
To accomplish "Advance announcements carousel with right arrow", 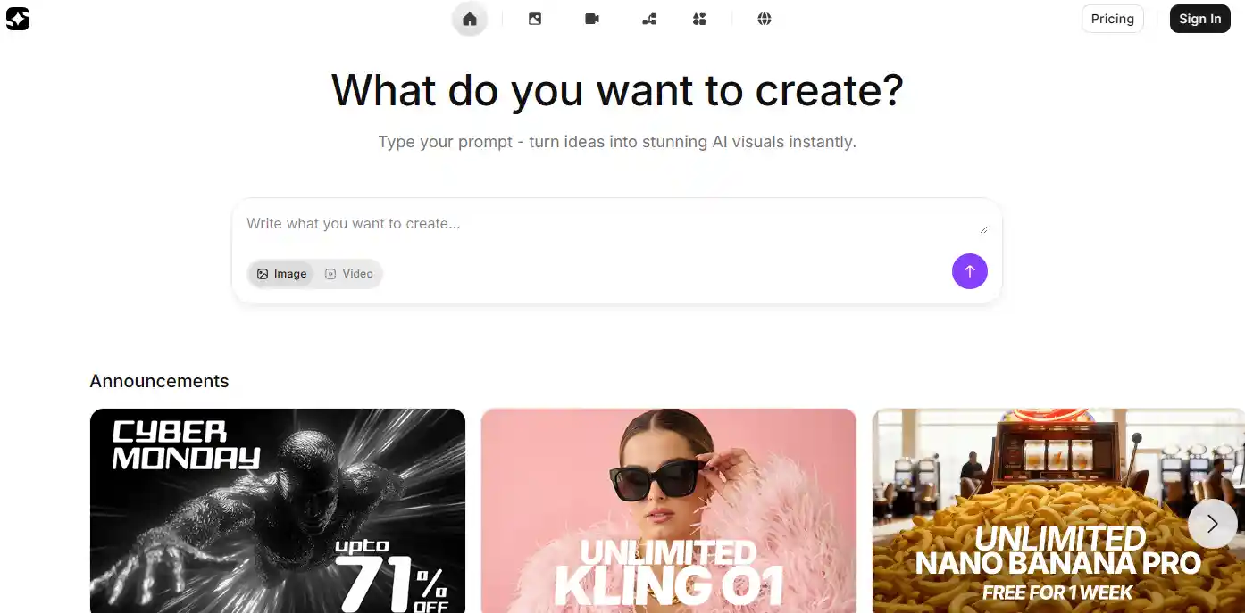I will 1212,524.
